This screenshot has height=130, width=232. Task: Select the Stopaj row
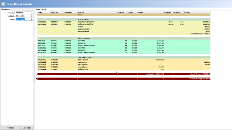124,27
